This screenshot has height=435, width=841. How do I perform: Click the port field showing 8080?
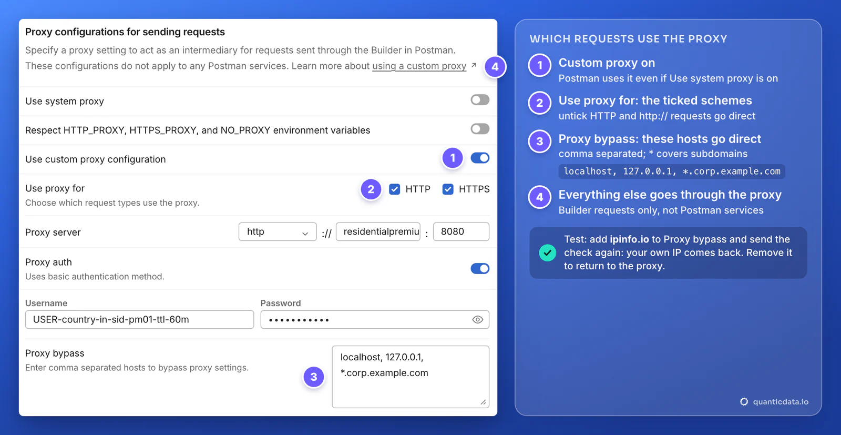point(461,232)
